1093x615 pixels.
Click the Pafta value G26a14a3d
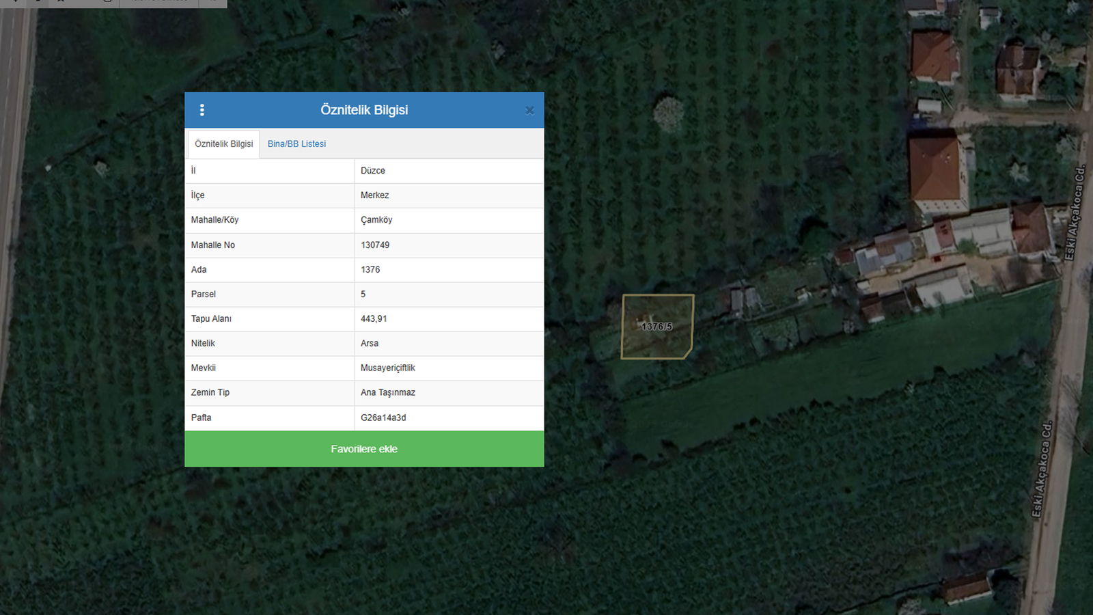pyautogui.click(x=383, y=418)
